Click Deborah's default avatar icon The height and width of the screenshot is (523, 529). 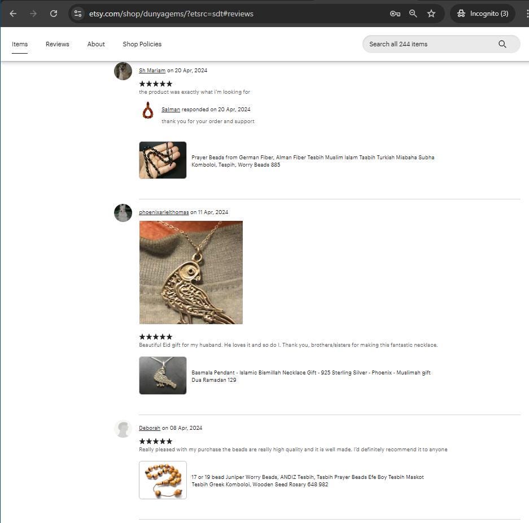coord(123,429)
